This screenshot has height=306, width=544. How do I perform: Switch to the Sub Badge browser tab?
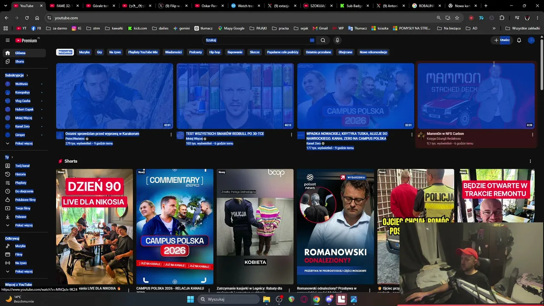pos(354,6)
